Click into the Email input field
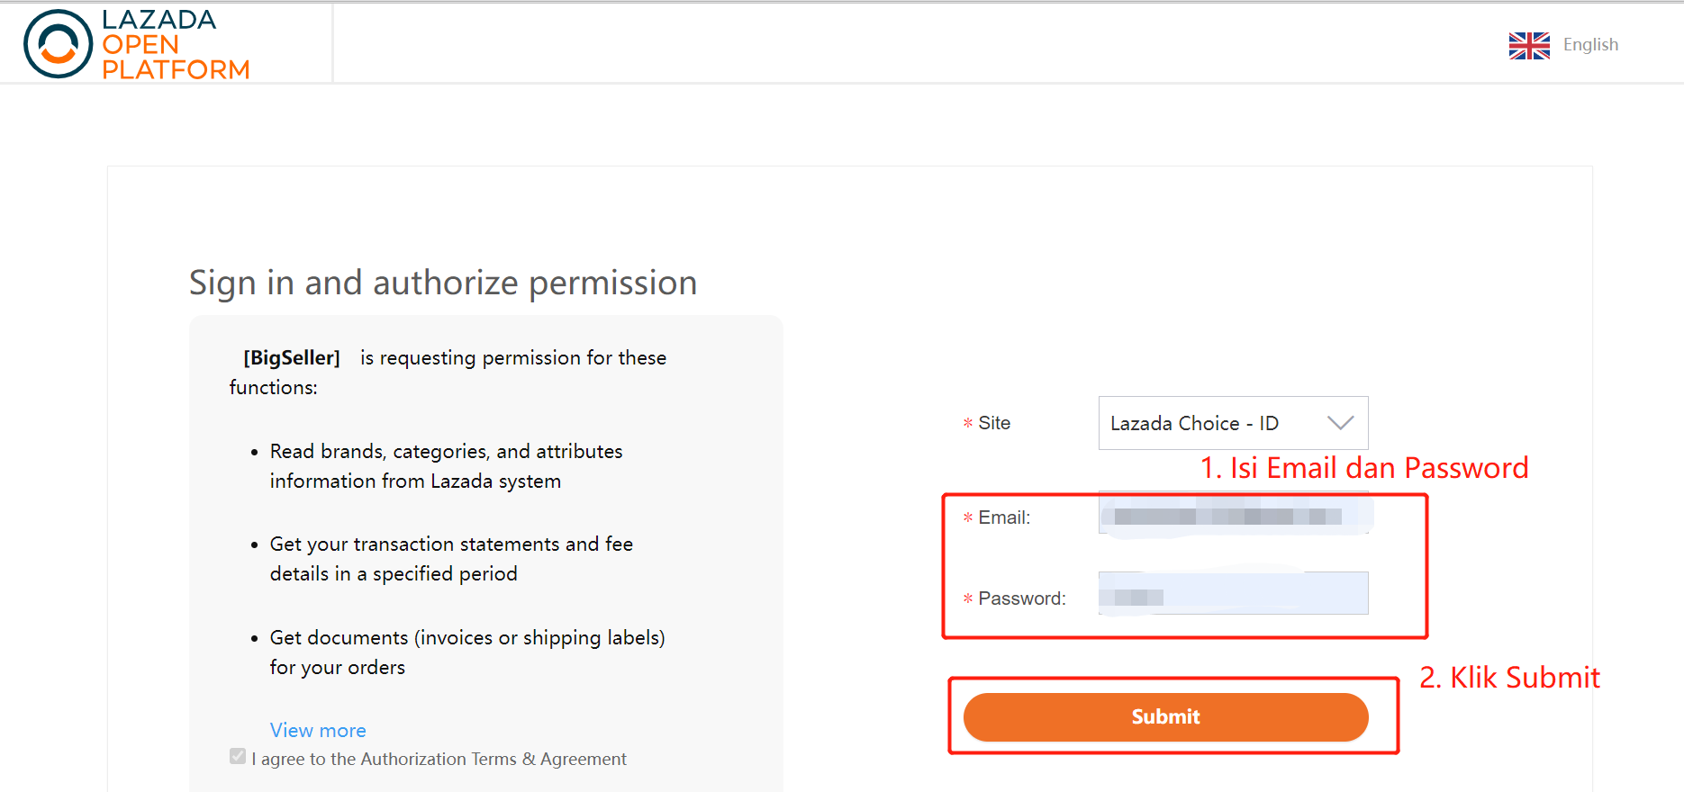1684x792 pixels. pos(1233,515)
